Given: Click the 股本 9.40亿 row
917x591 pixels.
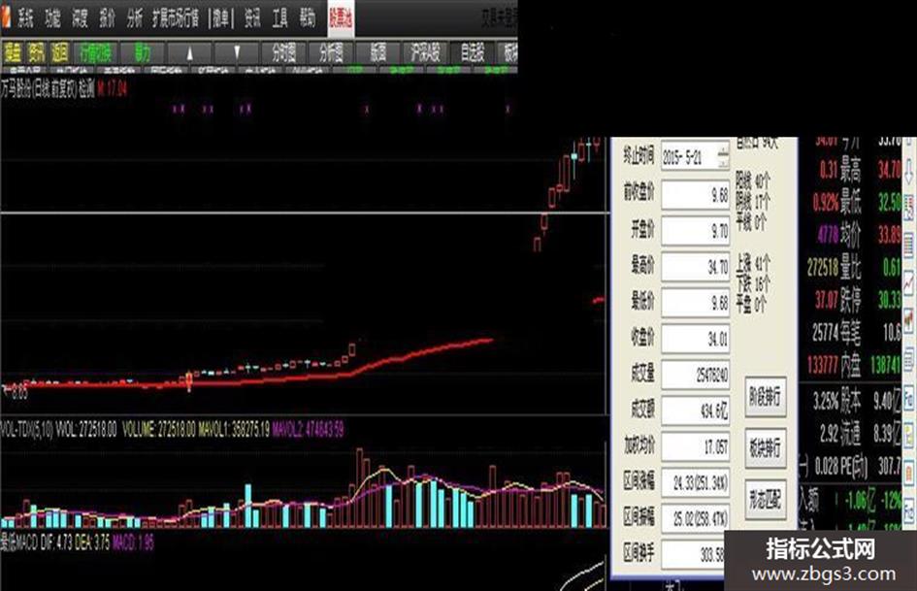Looking at the screenshot, I should (x=870, y=401).
